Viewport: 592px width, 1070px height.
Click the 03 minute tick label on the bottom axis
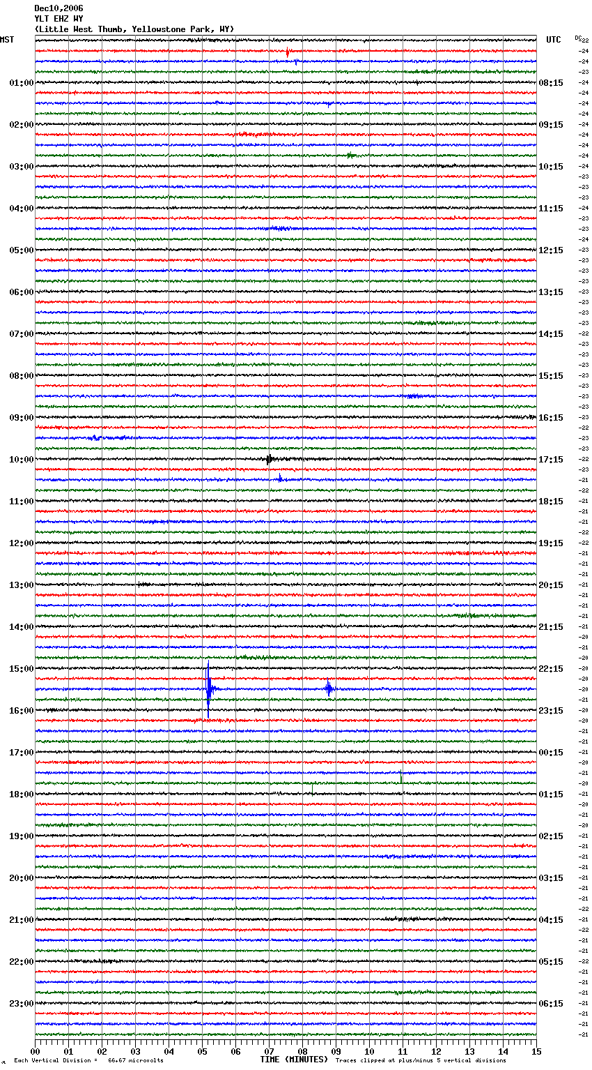(135, 1051)
